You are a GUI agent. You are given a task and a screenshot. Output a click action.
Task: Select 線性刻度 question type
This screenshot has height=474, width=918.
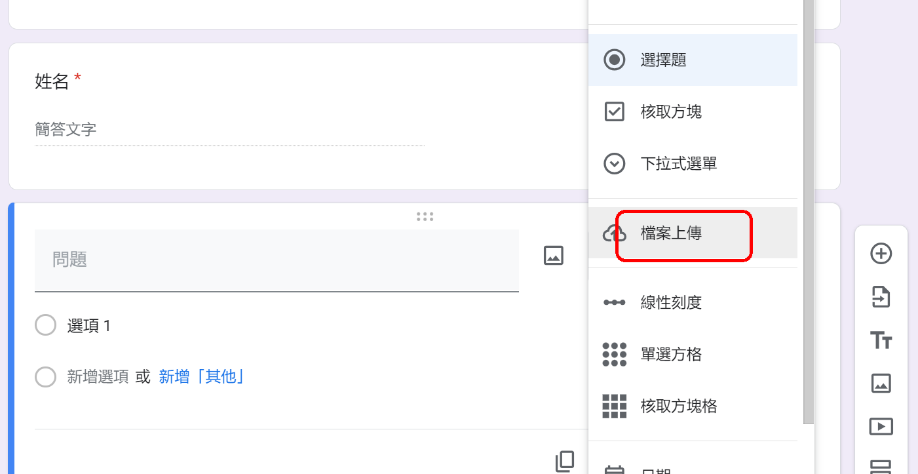(671, 302)
